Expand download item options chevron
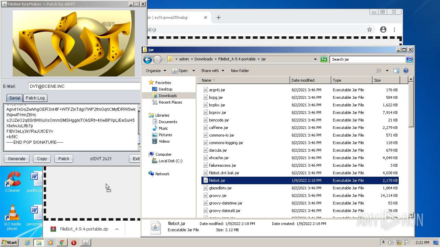440x247 pixels. coord(117,229)
